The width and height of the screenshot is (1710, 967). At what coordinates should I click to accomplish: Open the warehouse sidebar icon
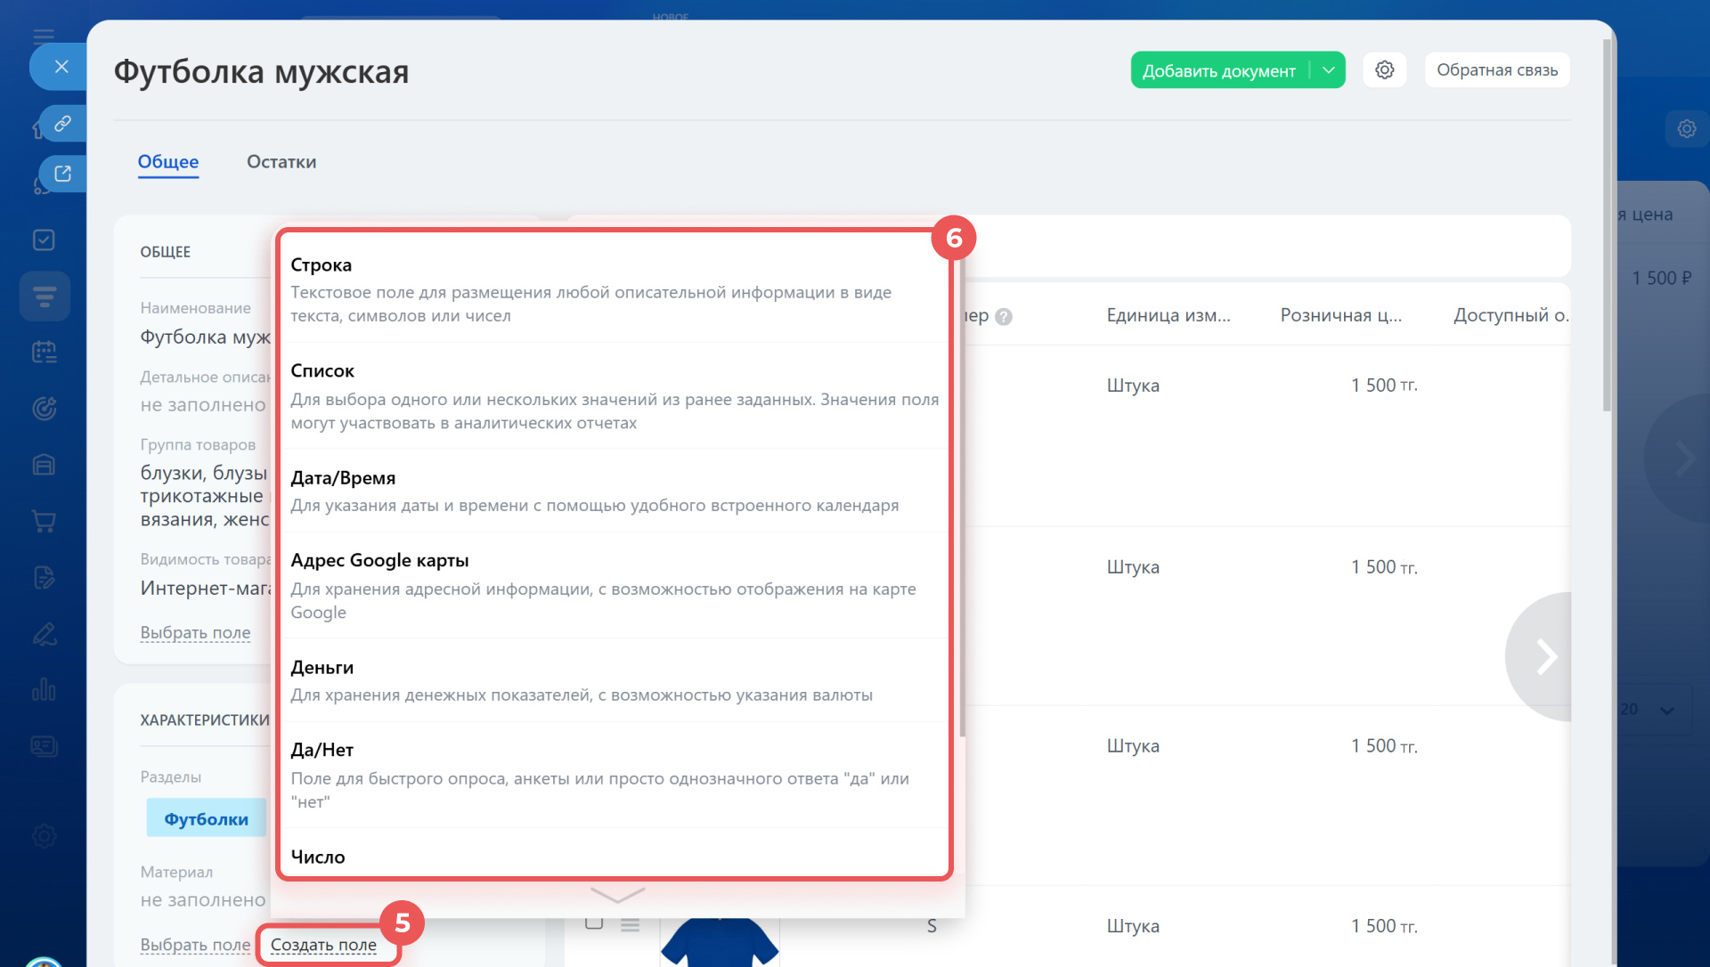pyautogui.click(x=44, y=465)
